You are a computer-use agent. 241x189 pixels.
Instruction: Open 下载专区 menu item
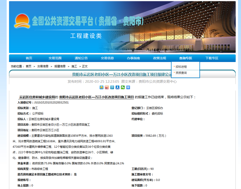pyautogui.click(x=212, y=58)
